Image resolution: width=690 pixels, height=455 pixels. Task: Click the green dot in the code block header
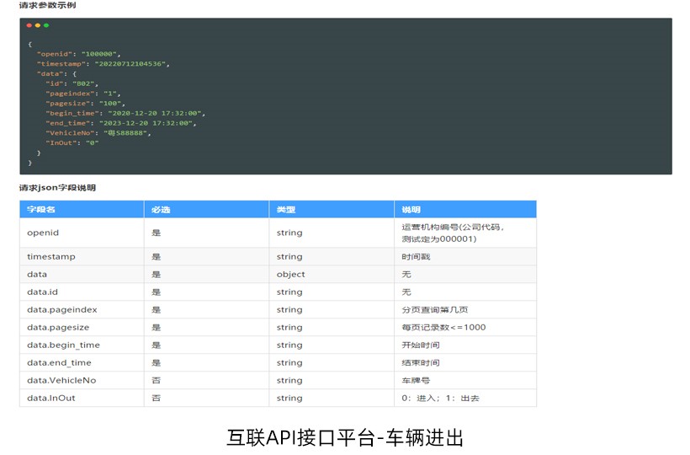click(46, 25)
